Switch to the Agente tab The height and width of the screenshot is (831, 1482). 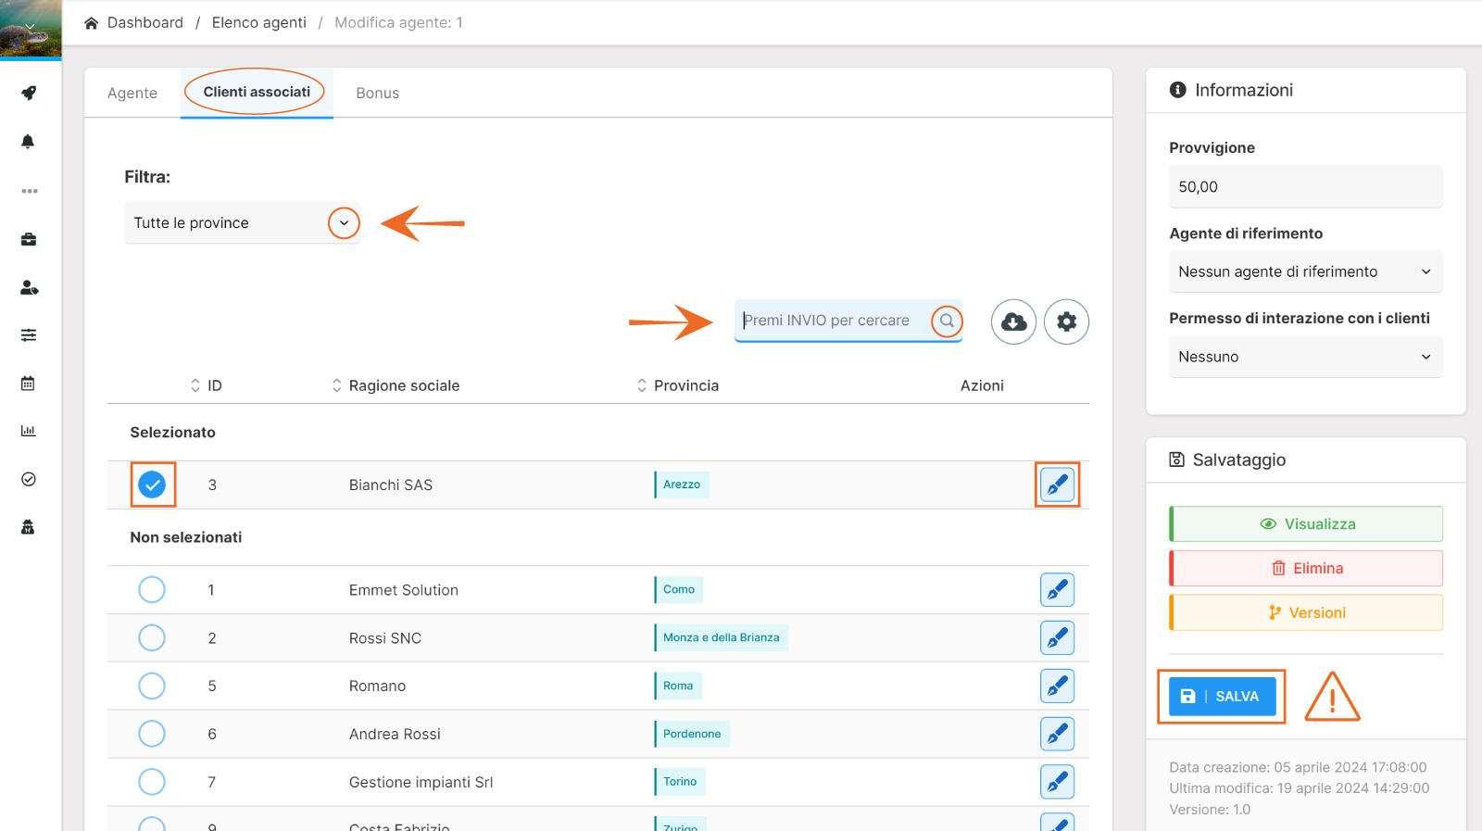132,94
